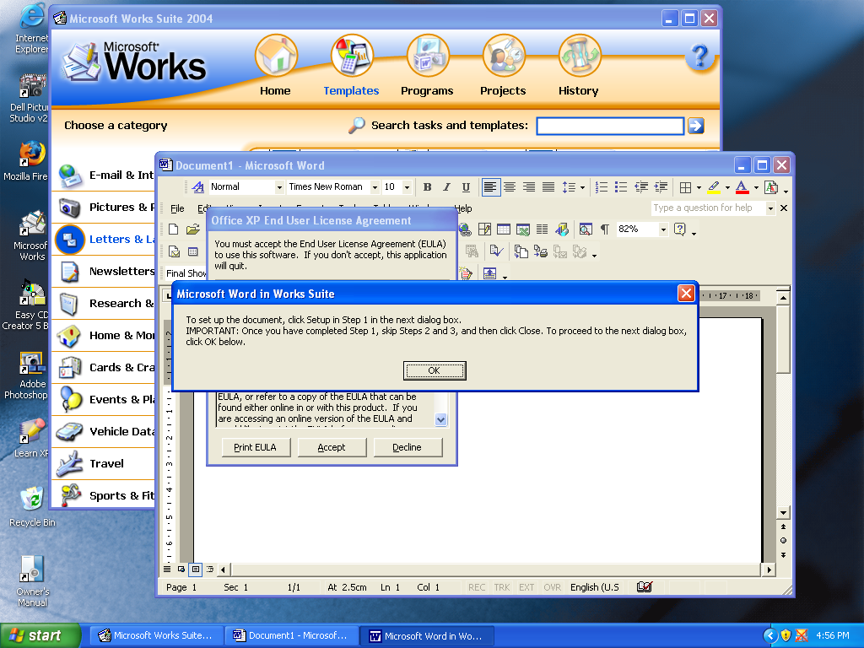Click the Projects icon in Works
Screen dimensions: 864x648
click(x=504, y=55)
